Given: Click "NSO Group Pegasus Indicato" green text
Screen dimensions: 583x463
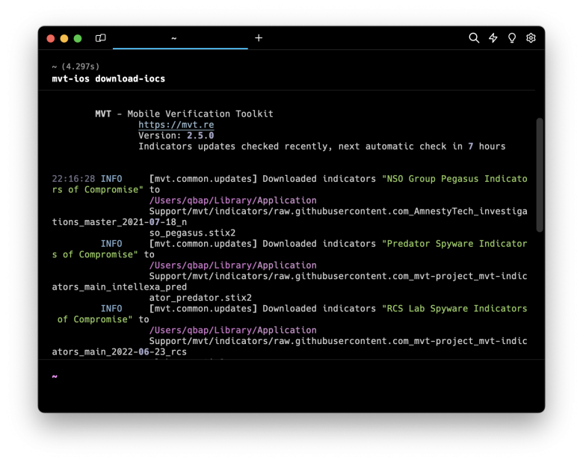Looking at the screenshot, I should tap(454, 179).
